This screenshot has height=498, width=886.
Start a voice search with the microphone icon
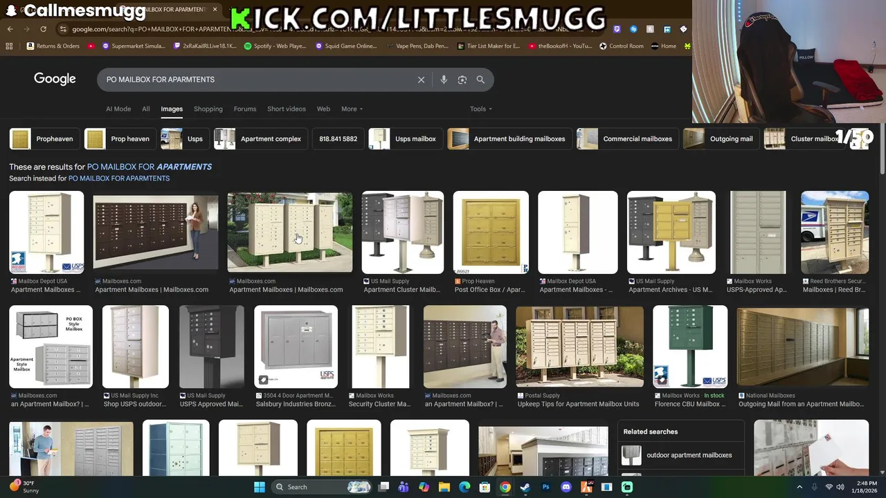click(x=444, y=80)
